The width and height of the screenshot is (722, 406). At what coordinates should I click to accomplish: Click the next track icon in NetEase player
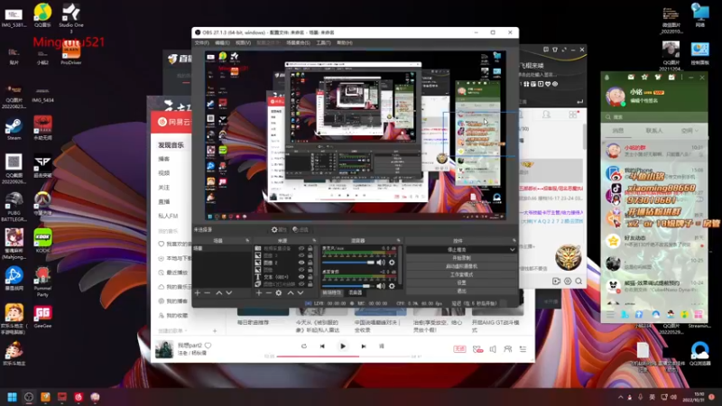pos(364,346)
